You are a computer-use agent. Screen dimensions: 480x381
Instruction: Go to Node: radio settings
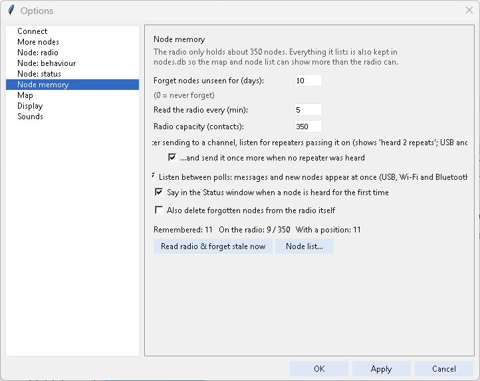click(72, 53)
